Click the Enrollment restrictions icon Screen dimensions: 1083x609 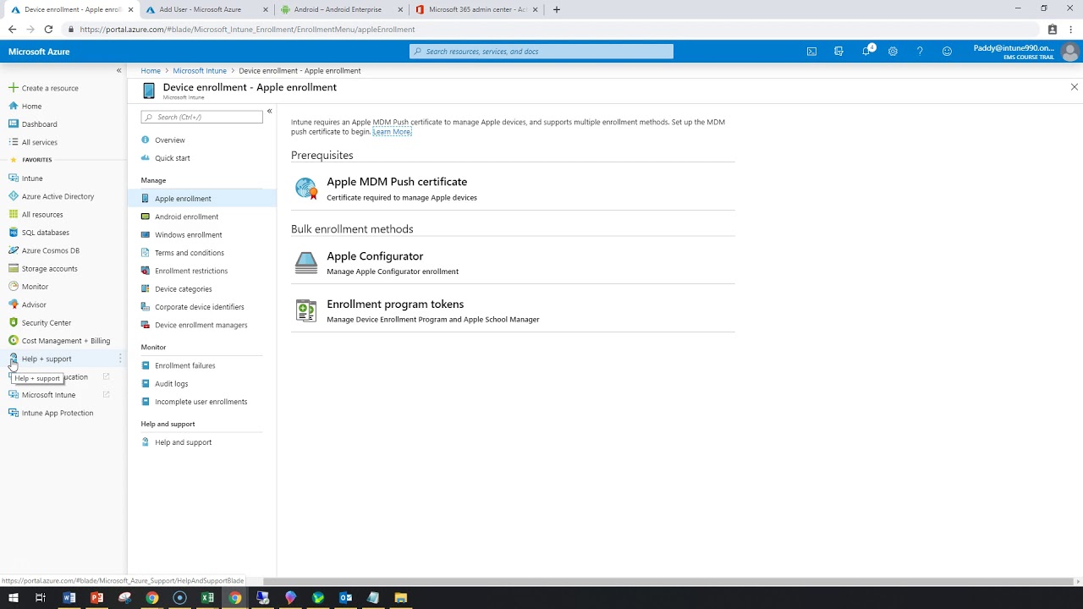pos(146,271)
